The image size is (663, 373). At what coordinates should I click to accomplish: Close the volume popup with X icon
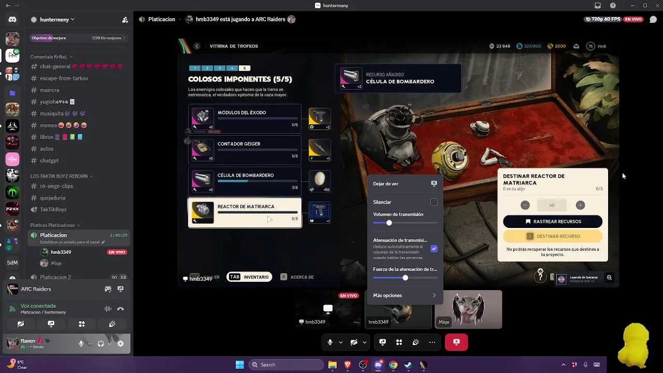[434, 183]
